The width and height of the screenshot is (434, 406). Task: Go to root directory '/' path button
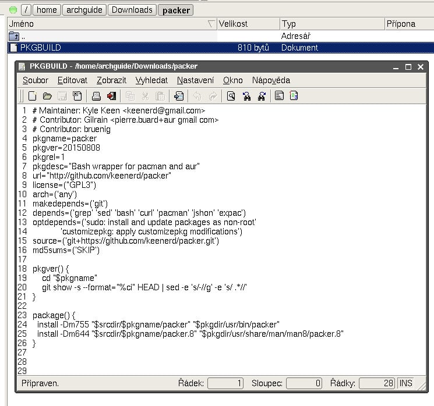pyautogui.click(x=26, y=10)
